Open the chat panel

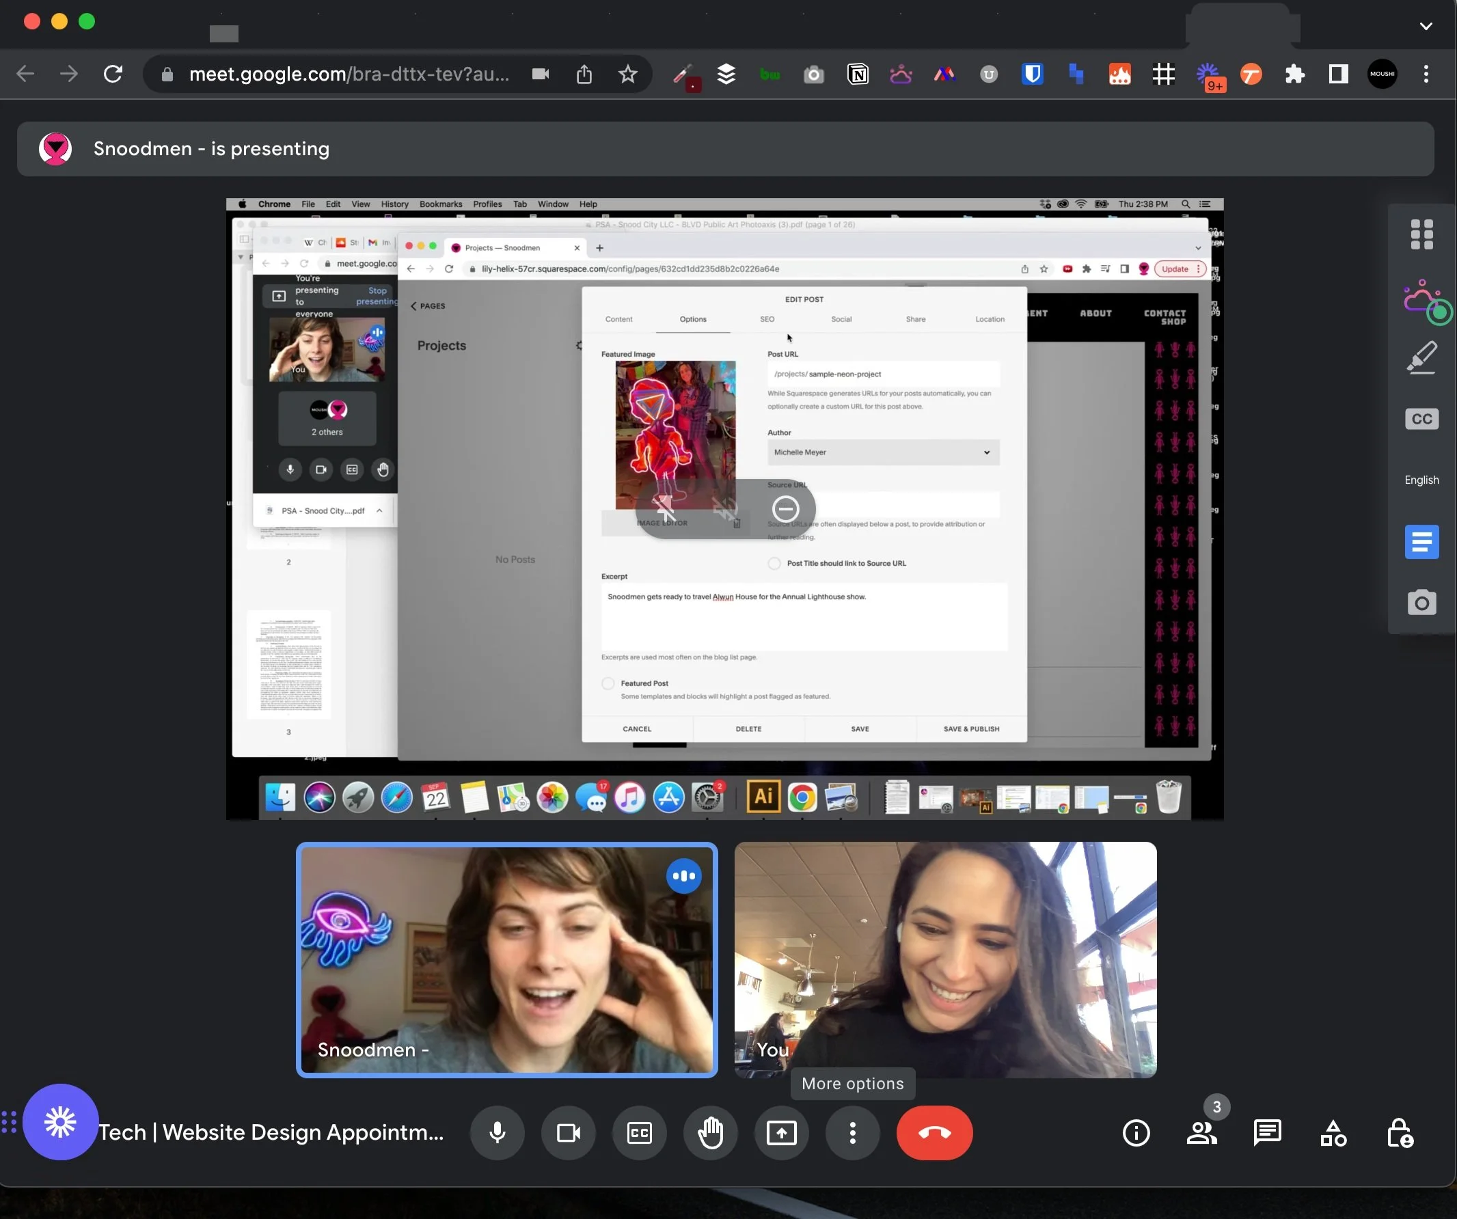point(1267,1133)
